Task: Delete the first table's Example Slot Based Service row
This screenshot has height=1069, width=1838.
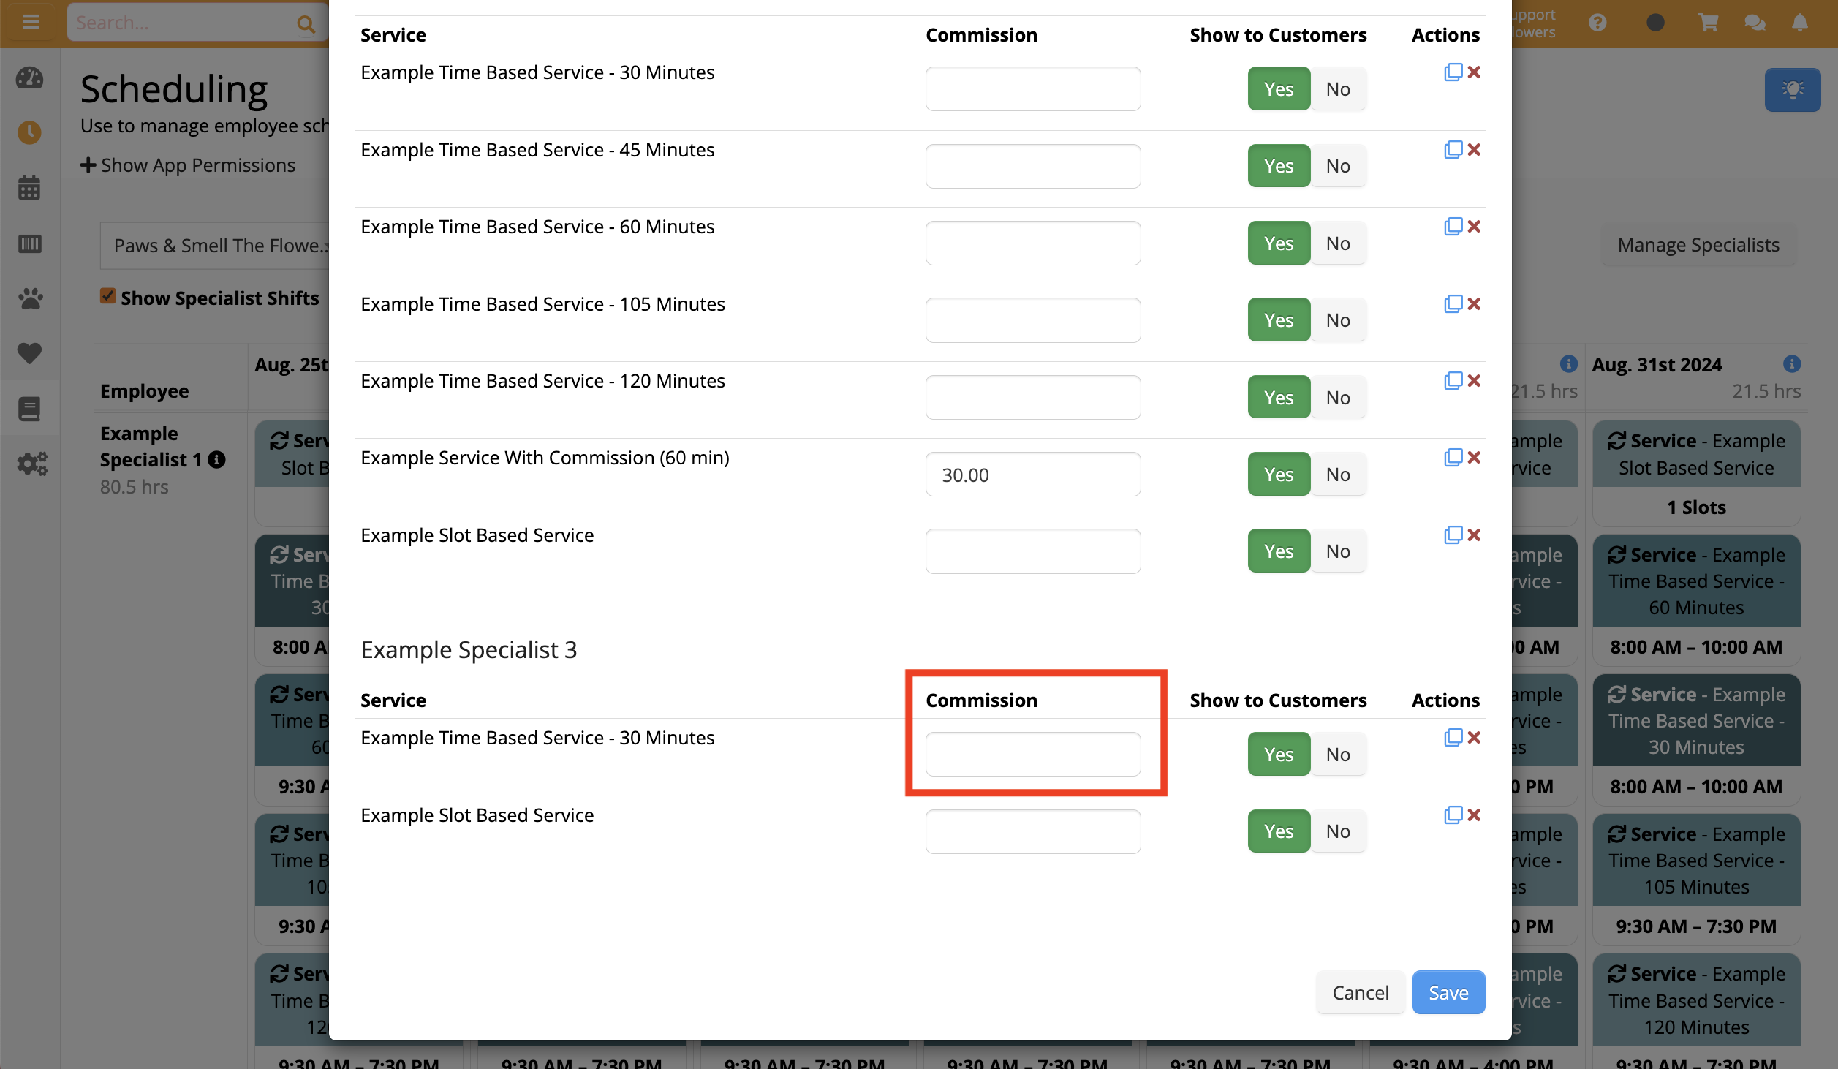Action: point(1474,535)
